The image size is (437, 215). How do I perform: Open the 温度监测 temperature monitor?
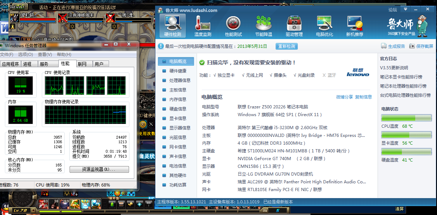pos(203,26)
